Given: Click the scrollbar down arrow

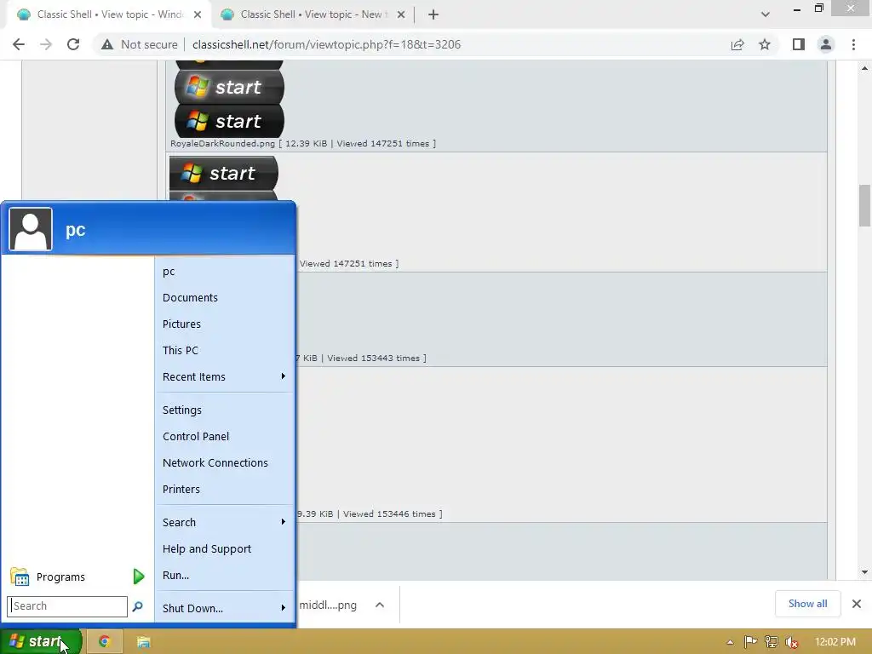Looking at the screenshot, I should [x=864, y=571].
